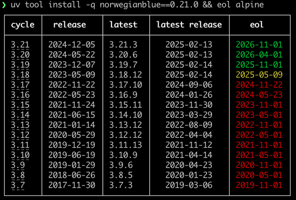The width and height of the screenshot is (296, 200).
Task: Click latest version 3.15.11
Action: [x=126, y=105]
